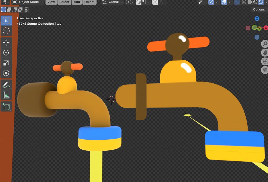Set selection mode to Subtract

click(x=15, y=10)
